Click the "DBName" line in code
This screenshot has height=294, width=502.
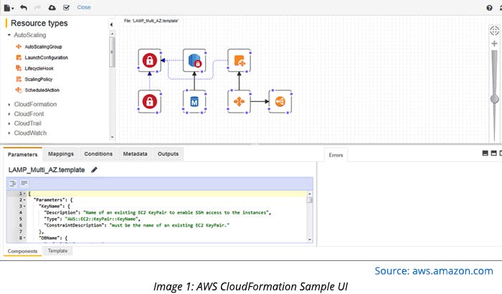point(53,238)
